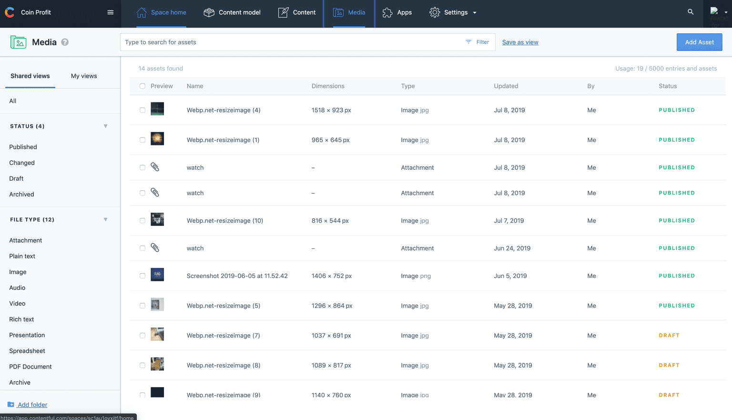Collapse the FILE TYPE filter section
The image size is (732, 420).
(x=105, y=219)
